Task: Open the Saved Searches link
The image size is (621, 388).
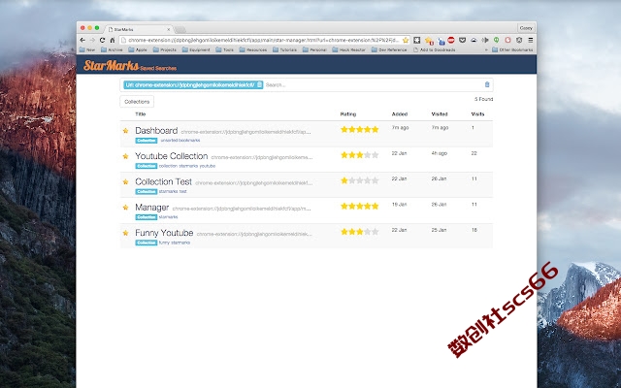Action: tap(158, 68)
